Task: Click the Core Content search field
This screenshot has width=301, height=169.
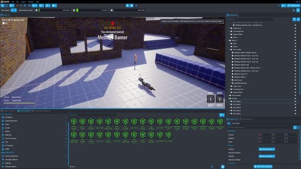Action: point(93,115)
